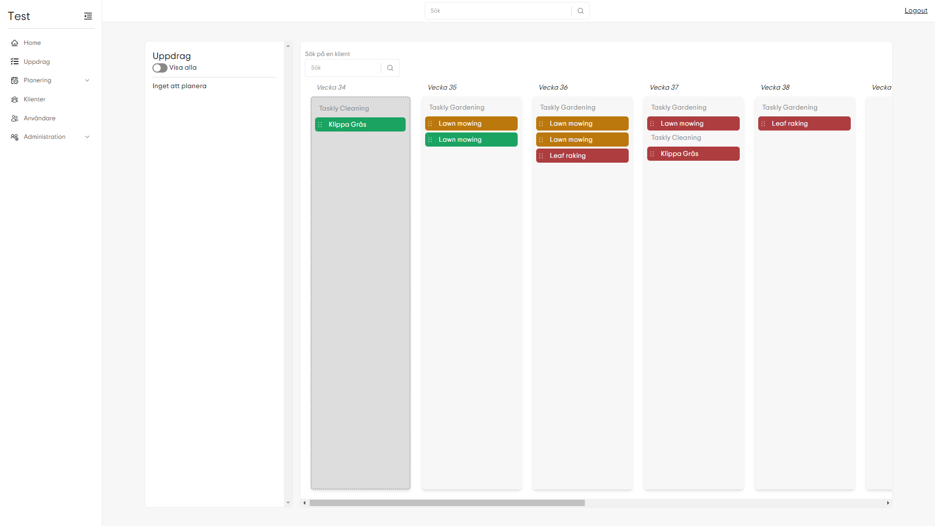The width and height of the screenshot is (935, 526).
Task: Click Taskly Gardening label in Vecka 35
Action: [x=457, y=108]
